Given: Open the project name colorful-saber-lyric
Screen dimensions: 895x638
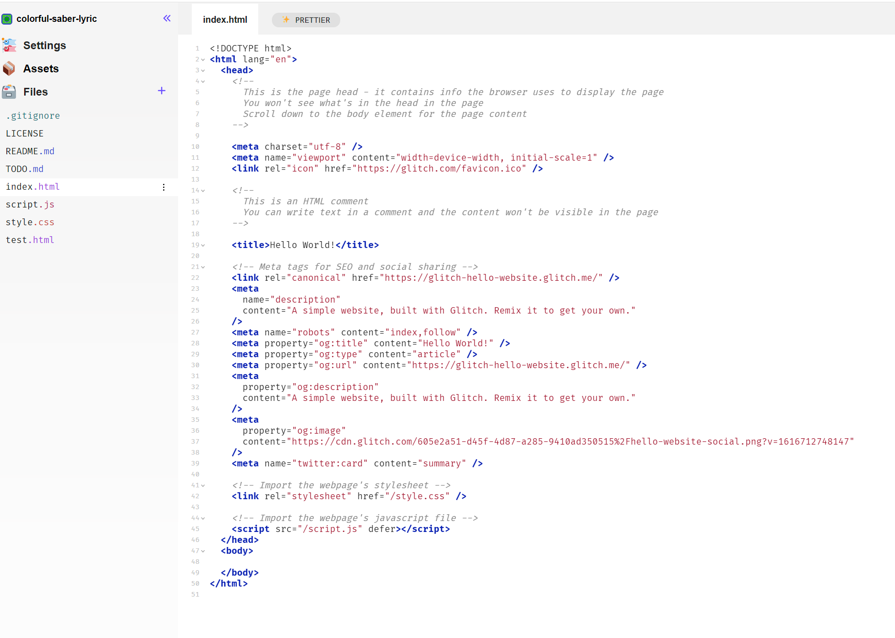Looking at the screenshot, I should [x=56, y=19].
